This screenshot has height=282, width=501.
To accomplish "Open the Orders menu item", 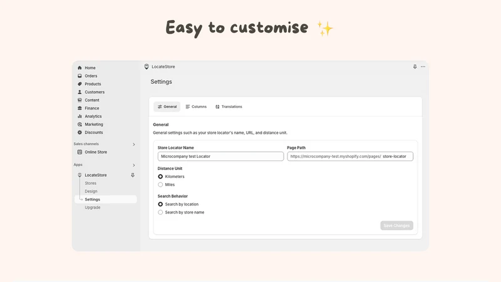I will point(91,76).
